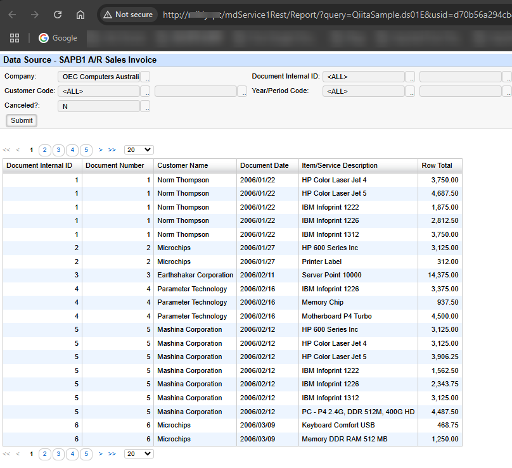
Task: Click Data Source SAPB1 A/R Sales Invoice title
Action: pos(80,60)
